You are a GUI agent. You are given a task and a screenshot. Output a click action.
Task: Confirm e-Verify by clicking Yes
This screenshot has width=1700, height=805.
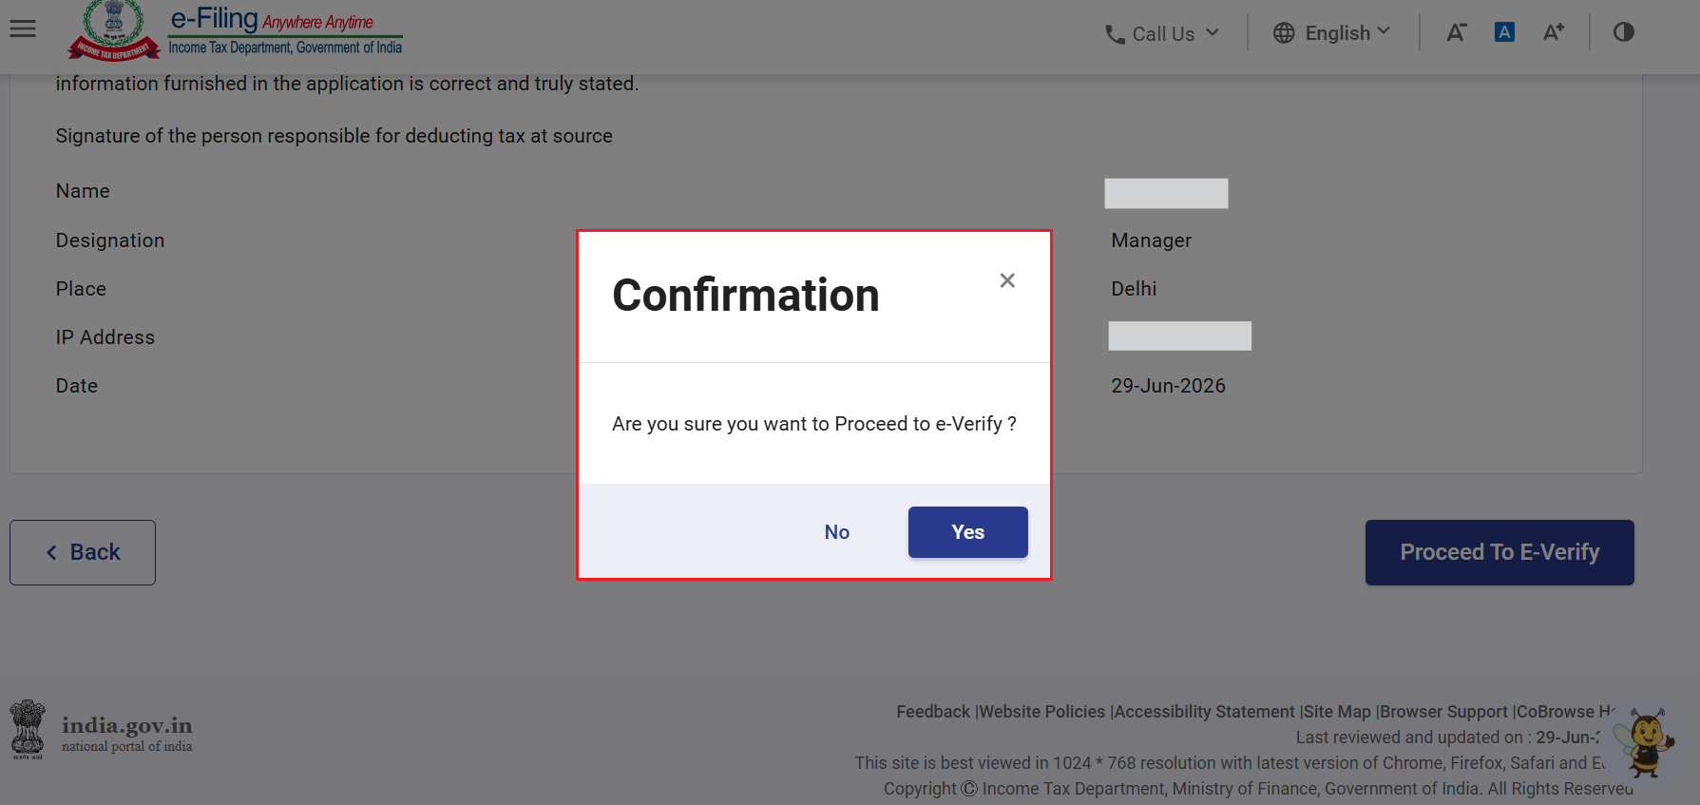coord(967,532)
